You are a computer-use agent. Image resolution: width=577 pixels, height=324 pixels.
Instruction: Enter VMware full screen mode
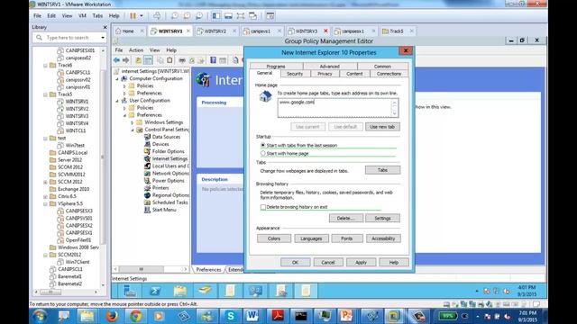click(x=241, y=16)
